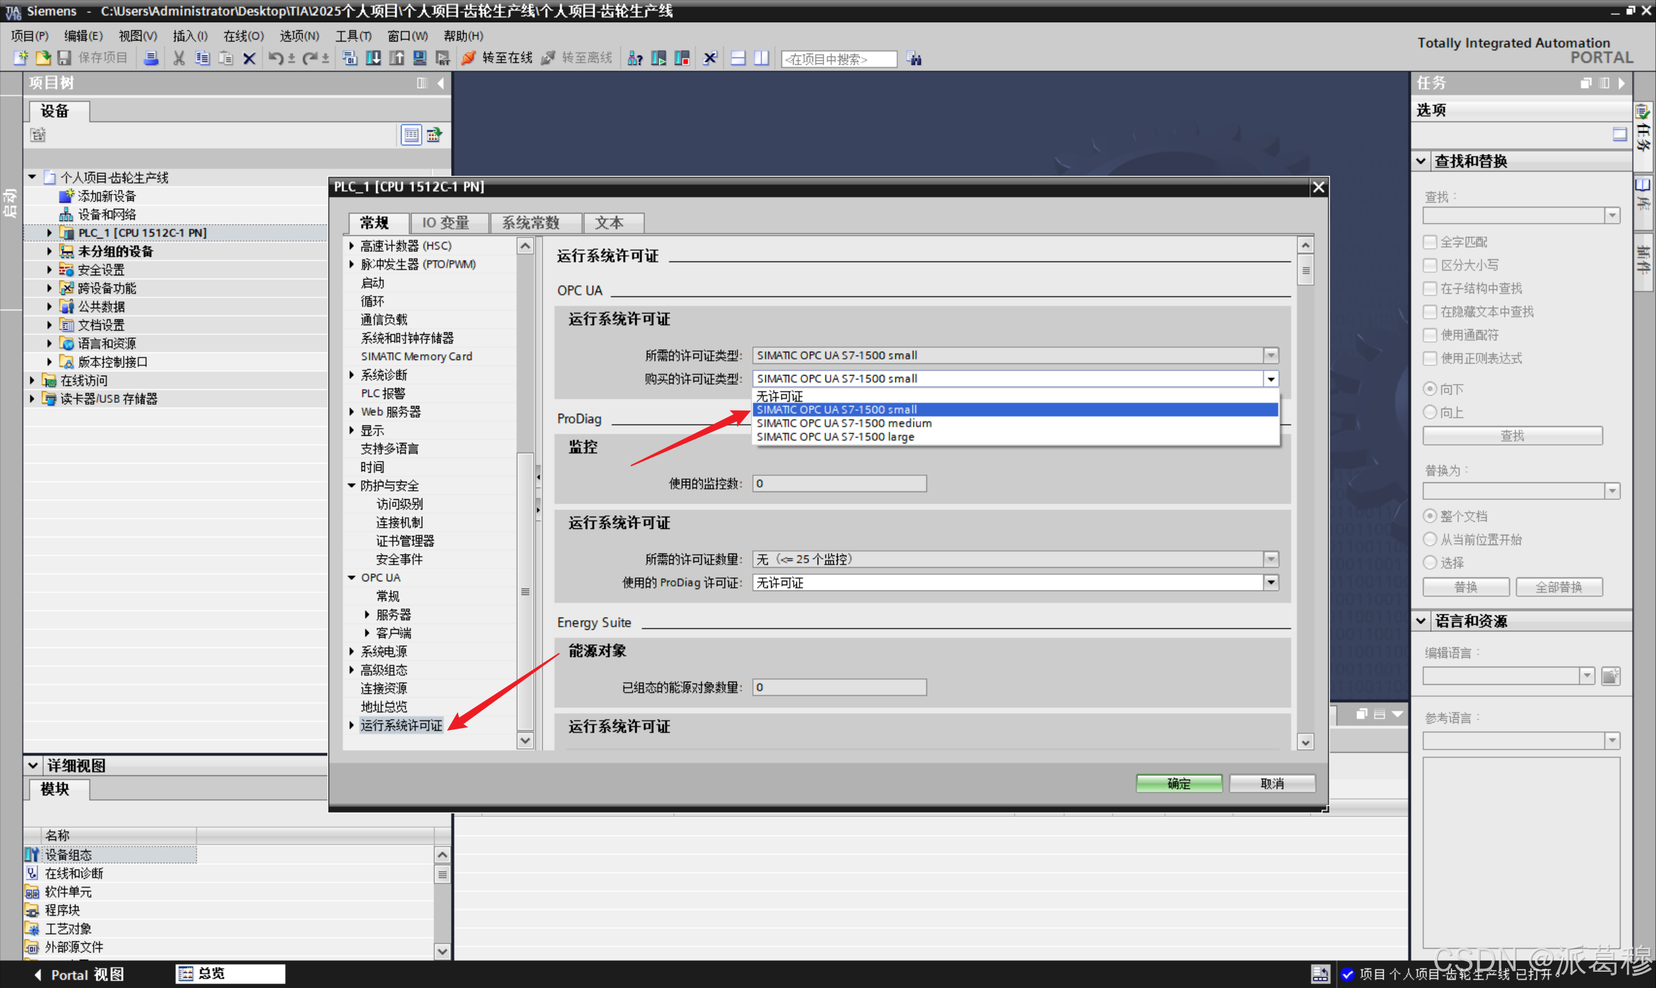Screen dimensions: 1656x988
Task: Open a new project via the new project icon
Action: 20,58
